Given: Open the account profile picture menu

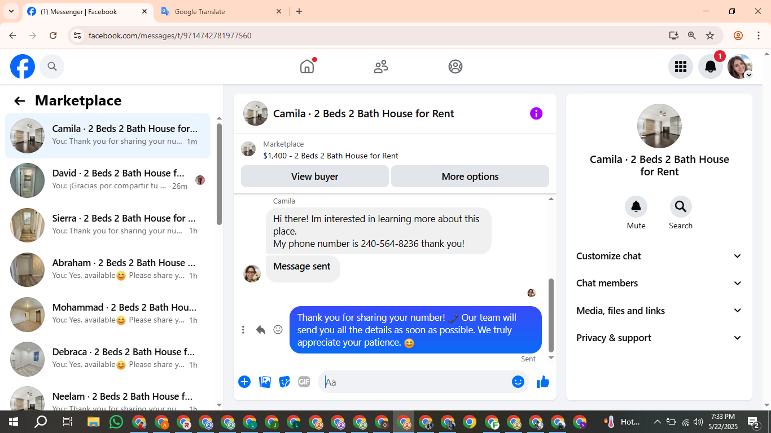Looking at the screenshot, I should 740,67.
